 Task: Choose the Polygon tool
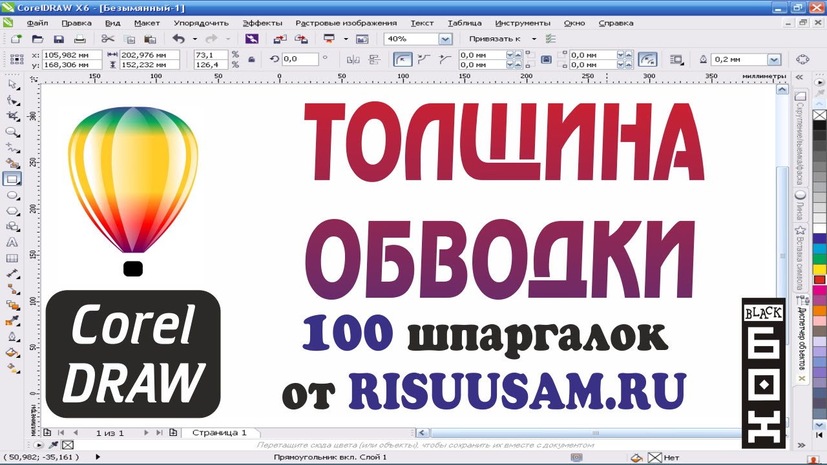pyautogui.click(x=12, y=211)
